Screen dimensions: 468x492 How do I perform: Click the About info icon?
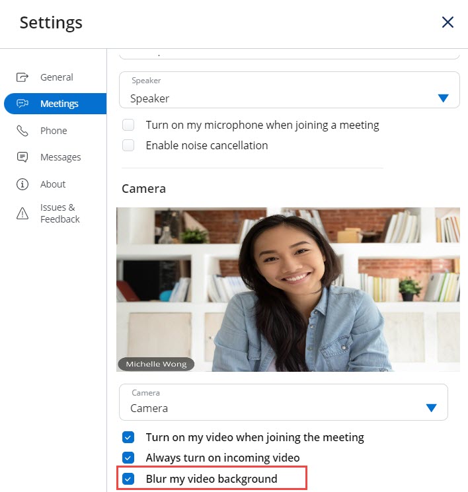point(22,184)
